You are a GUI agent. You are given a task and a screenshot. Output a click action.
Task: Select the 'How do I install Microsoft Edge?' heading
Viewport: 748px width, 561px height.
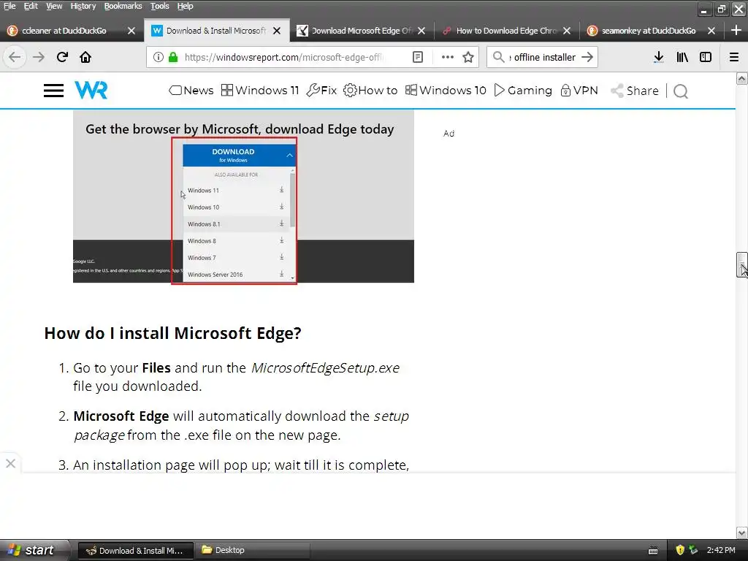172,333
